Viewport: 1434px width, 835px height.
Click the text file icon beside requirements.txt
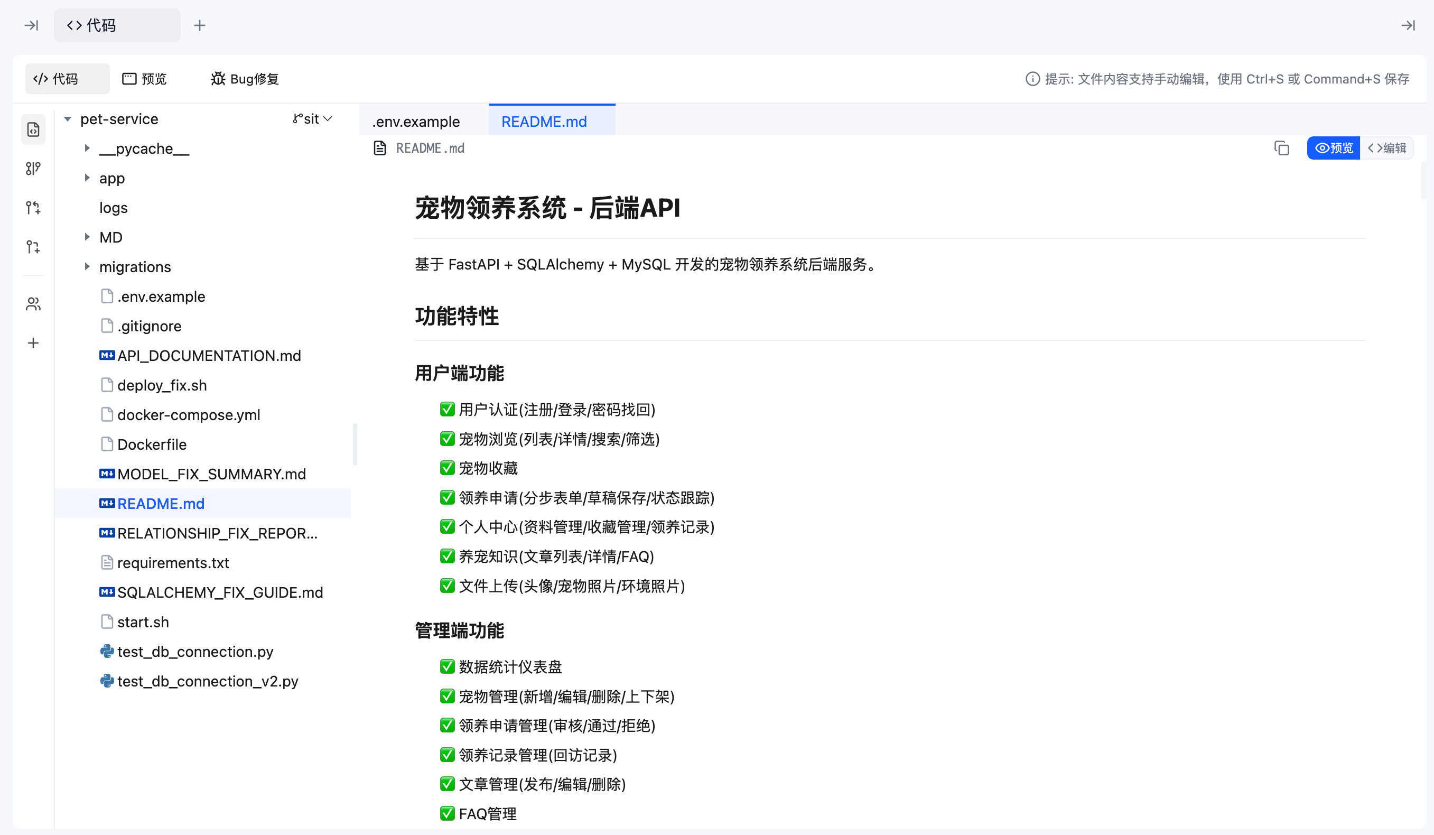point(107,563)
